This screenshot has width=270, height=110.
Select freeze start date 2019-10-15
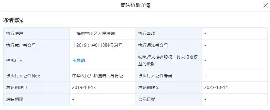click(84, 88)
